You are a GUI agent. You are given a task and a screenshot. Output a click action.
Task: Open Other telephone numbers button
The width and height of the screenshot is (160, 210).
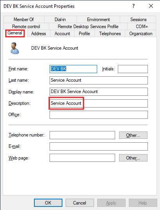[133, 135]
